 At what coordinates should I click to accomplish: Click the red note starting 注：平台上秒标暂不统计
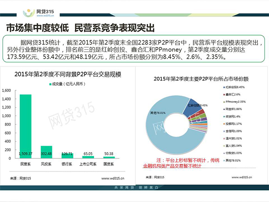click(x=181, y=163)
